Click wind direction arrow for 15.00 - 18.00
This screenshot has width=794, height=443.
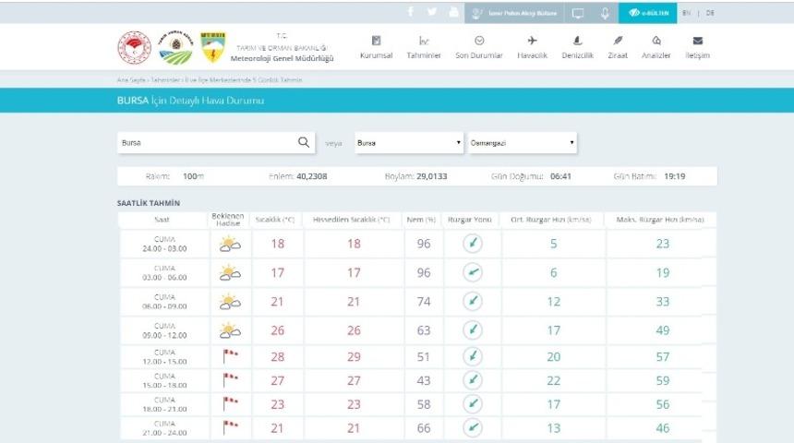[x=473, y=380]
